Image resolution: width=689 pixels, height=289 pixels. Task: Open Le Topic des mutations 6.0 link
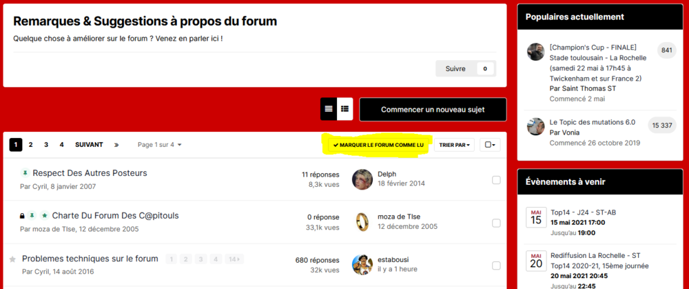[592, 121]
